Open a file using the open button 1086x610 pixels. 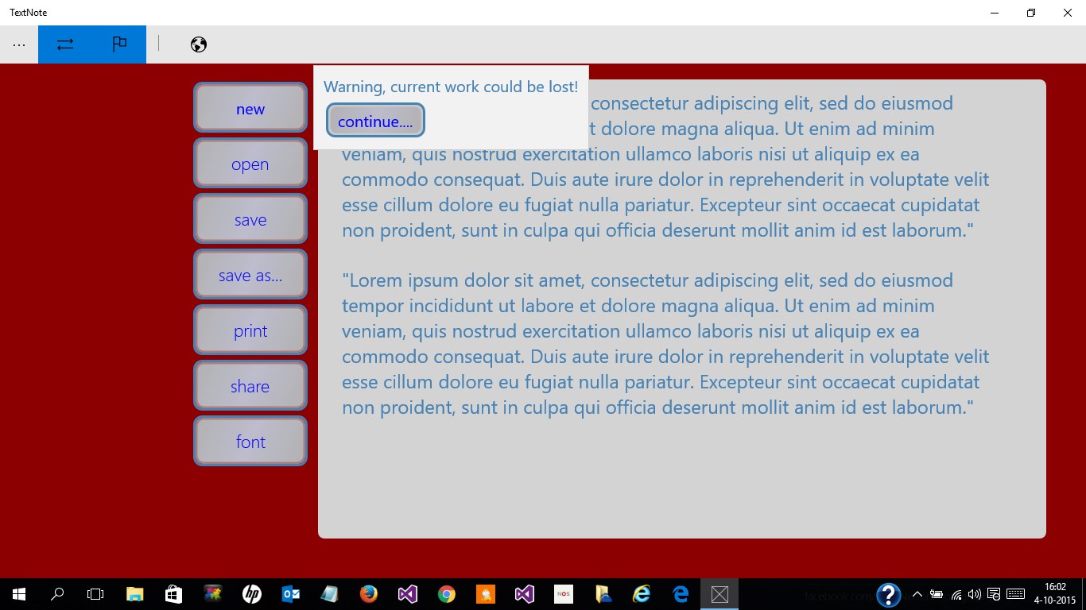[x=250, y=164]
